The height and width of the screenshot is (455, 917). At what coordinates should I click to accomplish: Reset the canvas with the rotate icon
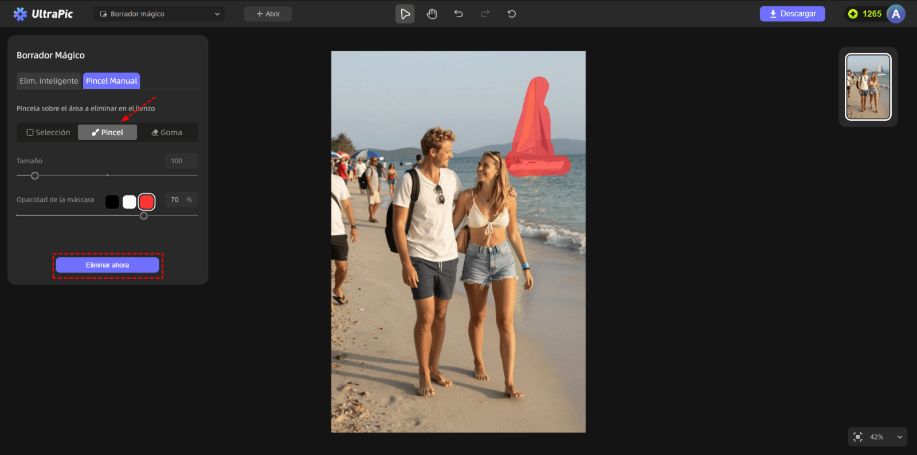pos(512,14)
